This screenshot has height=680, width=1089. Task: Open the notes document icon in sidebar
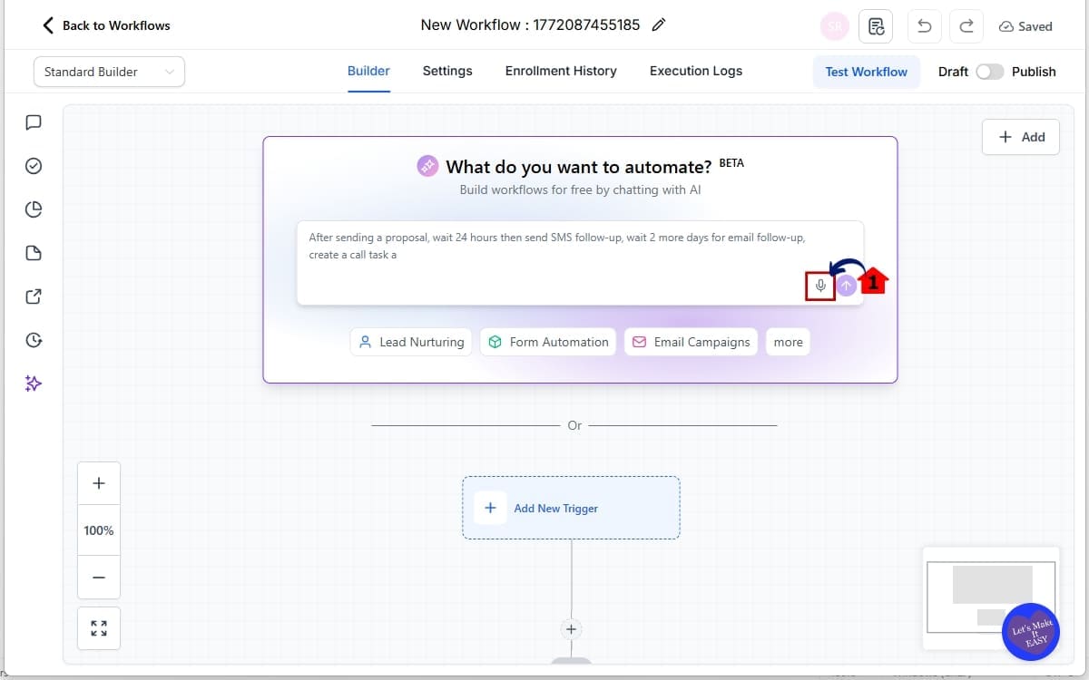point(33,253)
